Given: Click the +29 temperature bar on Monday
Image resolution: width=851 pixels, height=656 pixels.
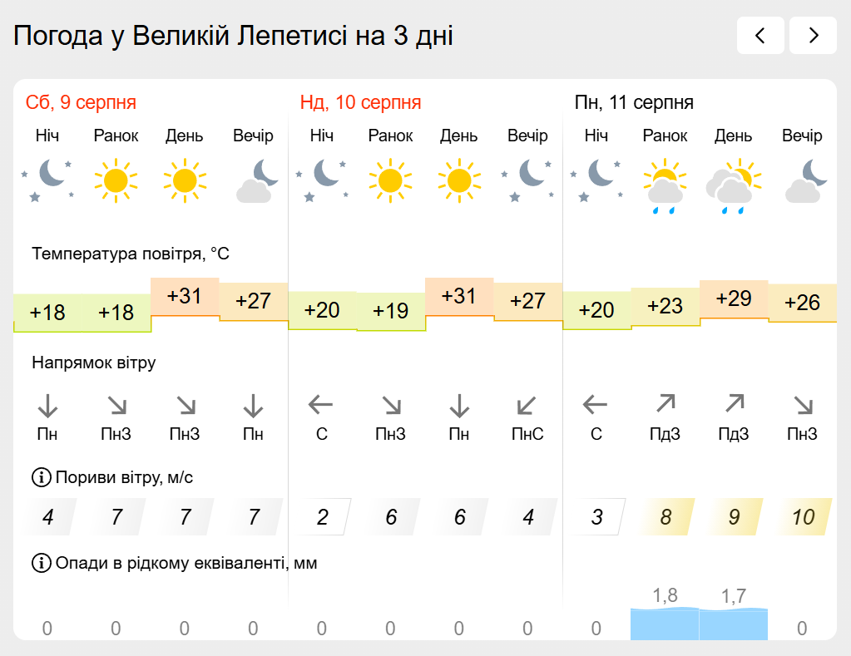Looking at the screenshot, I should point(733,299).
